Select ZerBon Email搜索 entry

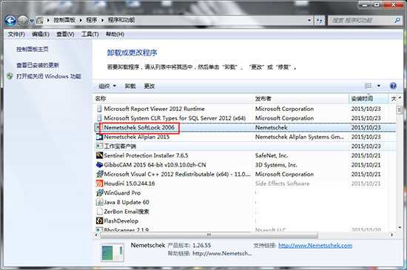tap(244, 212)
